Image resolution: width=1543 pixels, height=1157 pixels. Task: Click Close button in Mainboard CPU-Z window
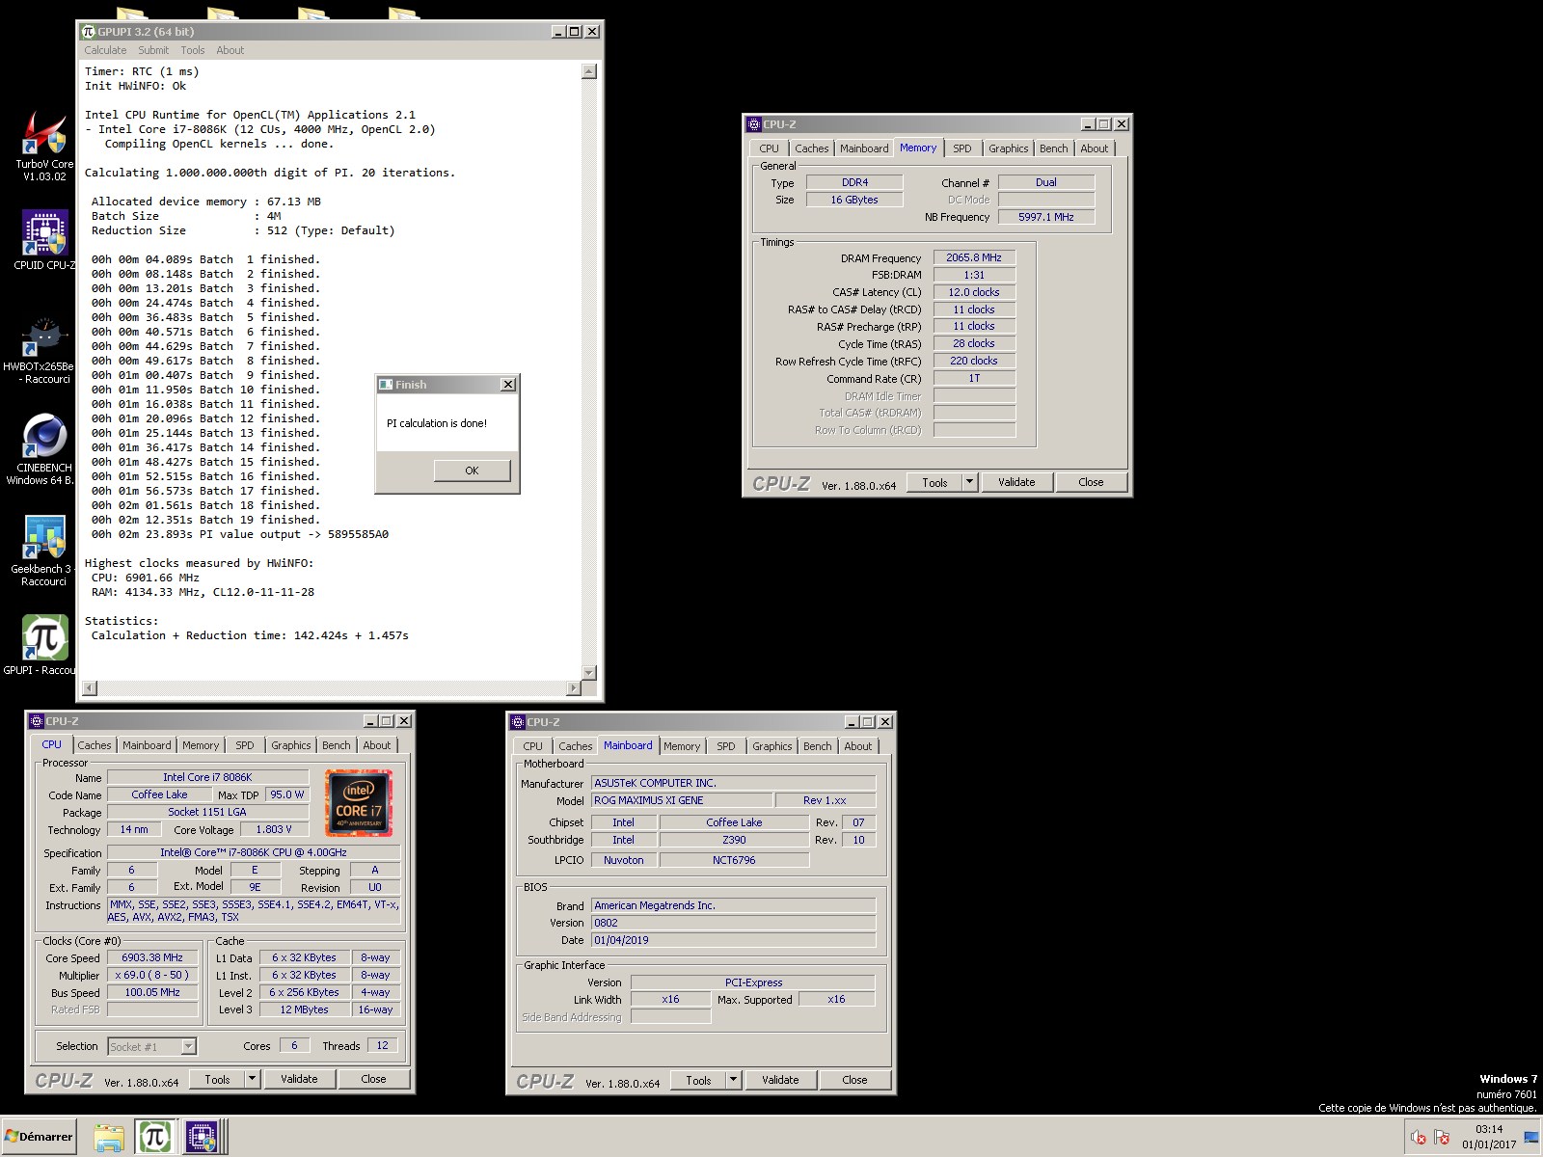(x=854, y=1080)
